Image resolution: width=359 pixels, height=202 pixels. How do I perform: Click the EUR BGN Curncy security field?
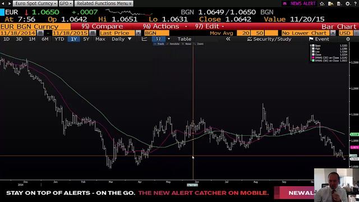(35, 26)
